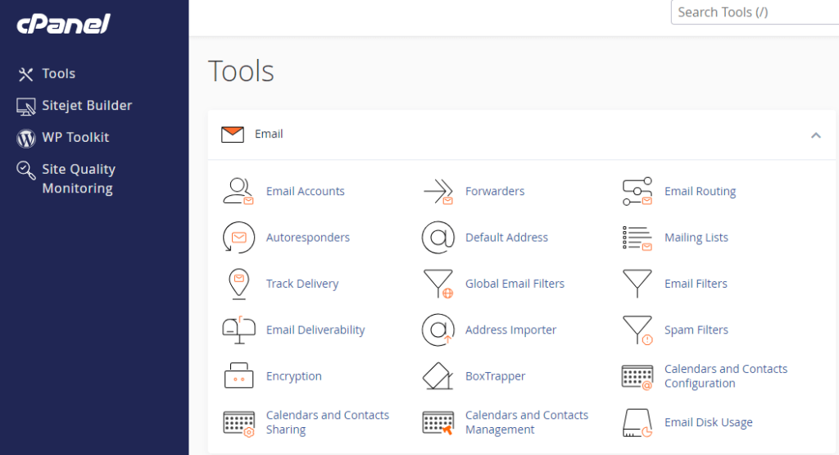The image size is (839, 455).
Task: Select the Autoresponders icon
Action: click(238, 238)
